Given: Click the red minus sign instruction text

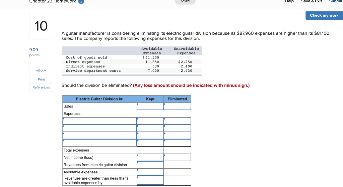Looking at the screenshot, I should 191,85.
